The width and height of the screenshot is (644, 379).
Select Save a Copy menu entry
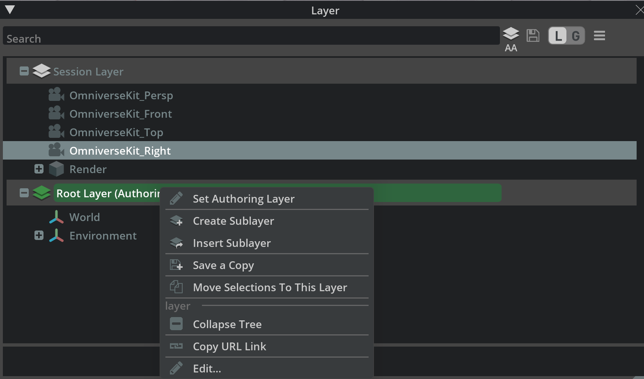(223, 265)
